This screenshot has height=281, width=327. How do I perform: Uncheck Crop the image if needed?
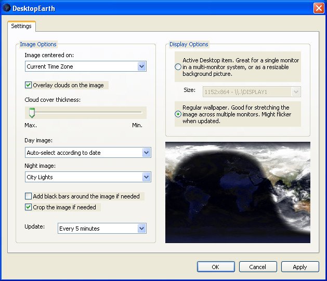coord(28,207)
